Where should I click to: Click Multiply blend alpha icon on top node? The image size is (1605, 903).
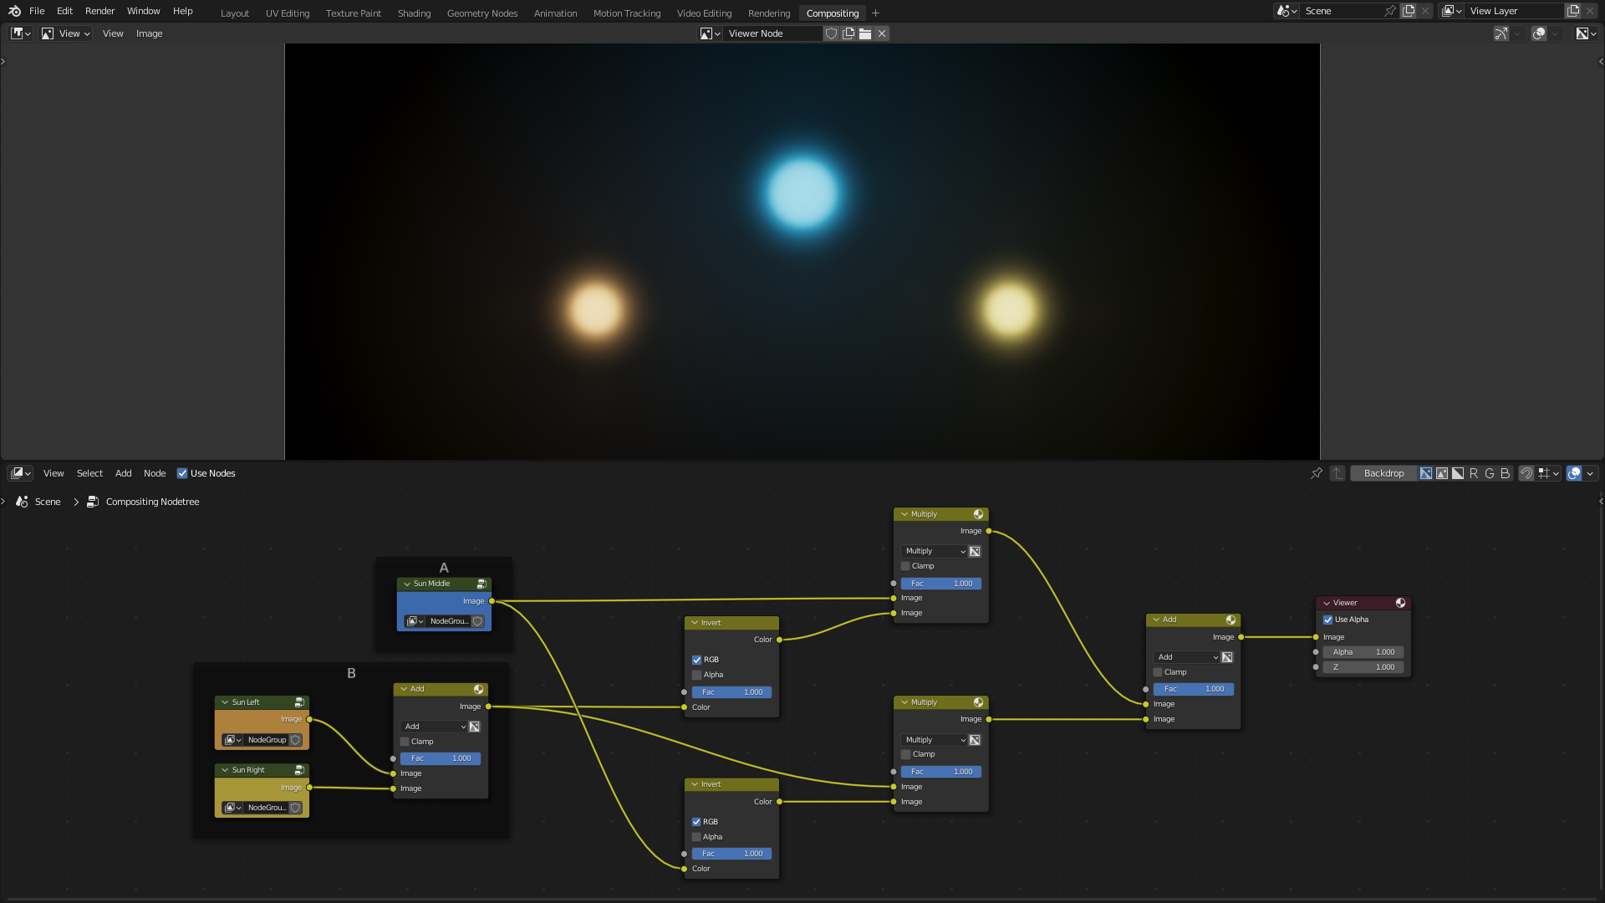975,551
